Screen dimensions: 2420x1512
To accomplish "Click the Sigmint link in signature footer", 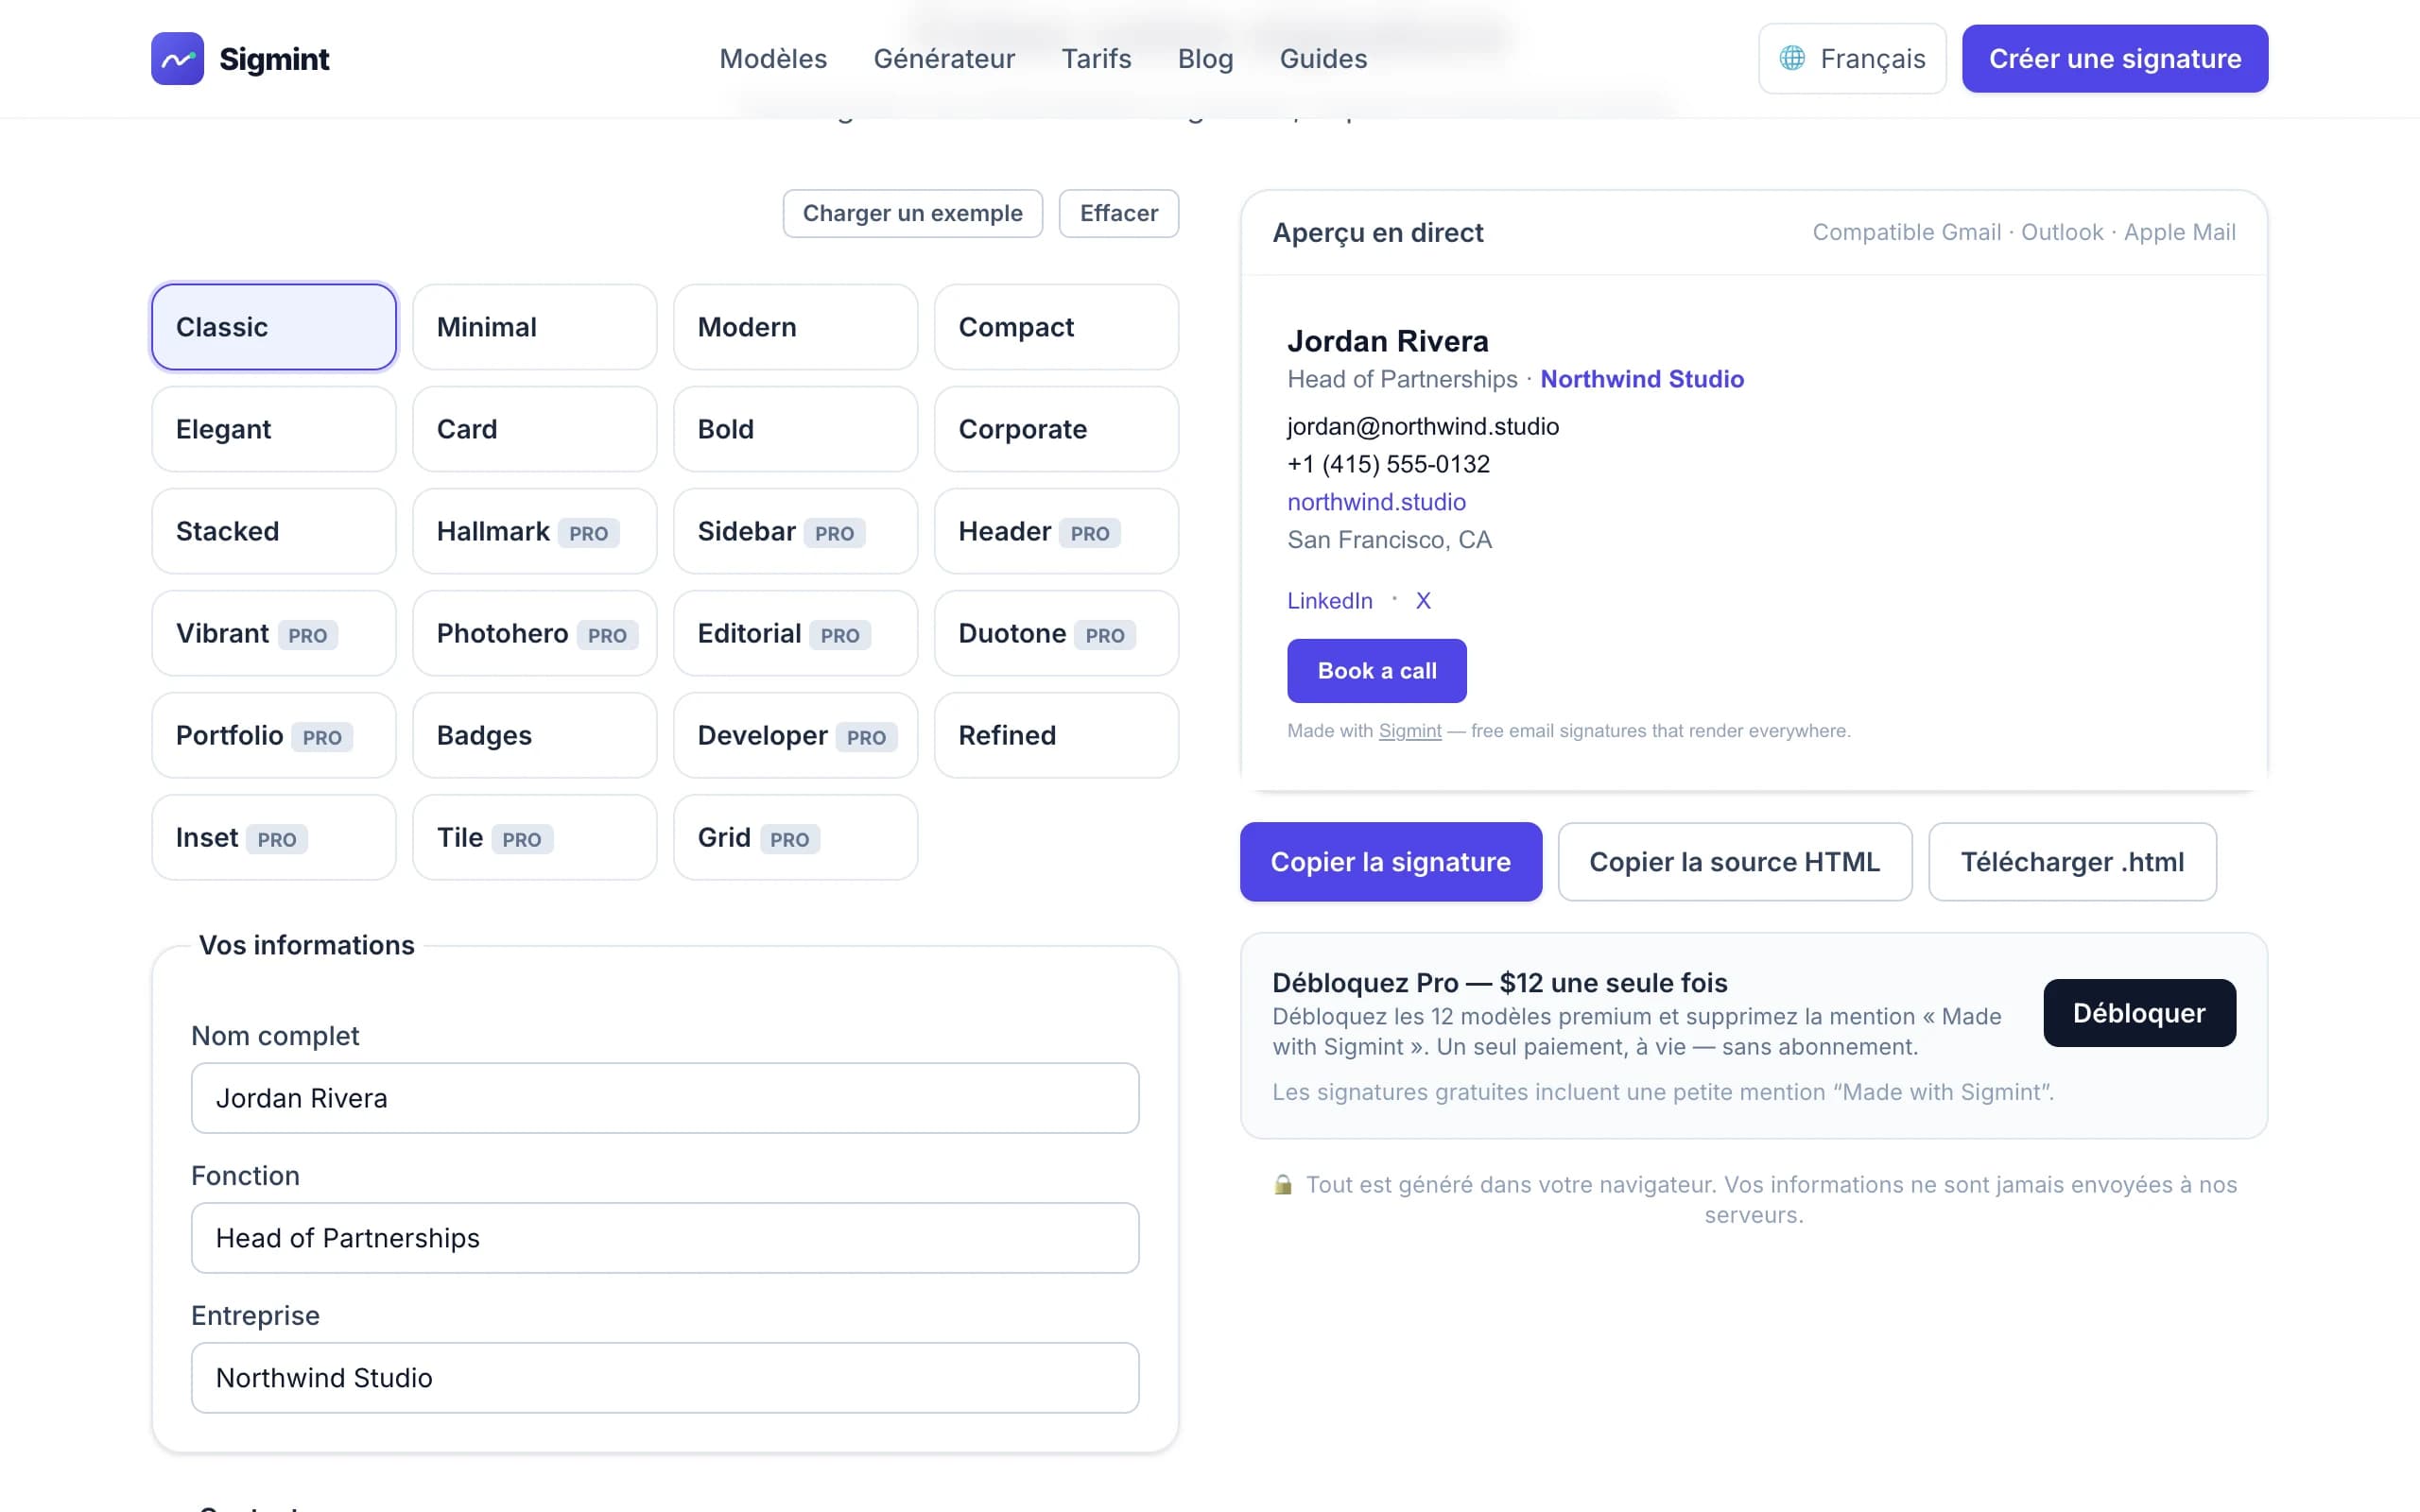I will [x=1409, y=731].
